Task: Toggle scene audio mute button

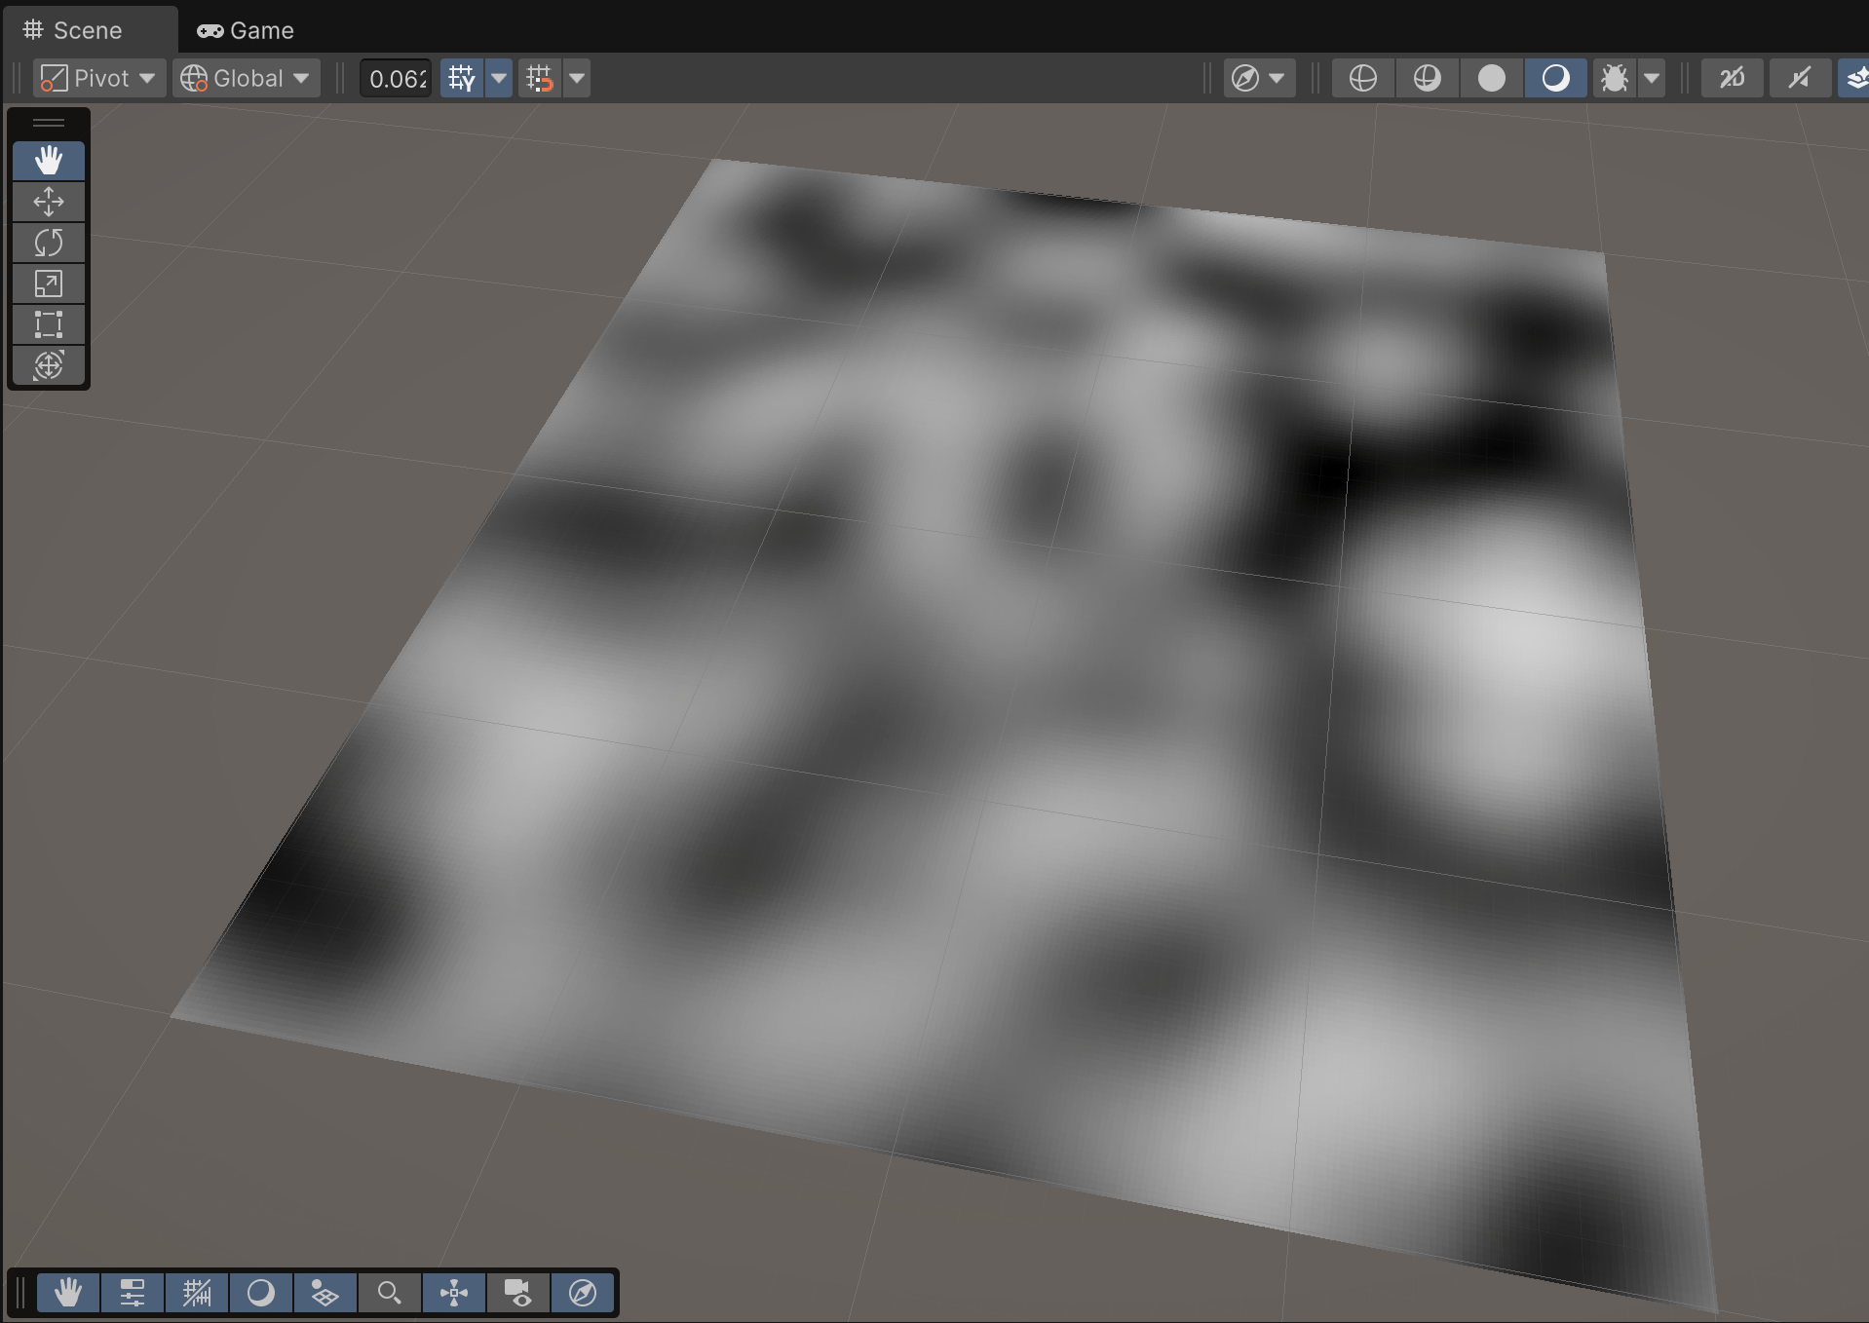Action: pyautogui.click(x=1799, y=78)
